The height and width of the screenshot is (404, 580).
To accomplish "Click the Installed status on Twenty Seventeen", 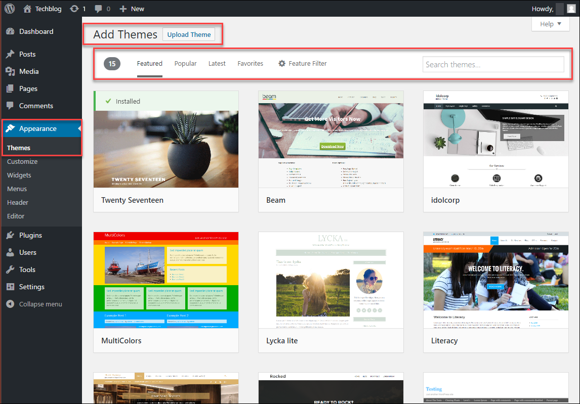I will click(128, 101).
